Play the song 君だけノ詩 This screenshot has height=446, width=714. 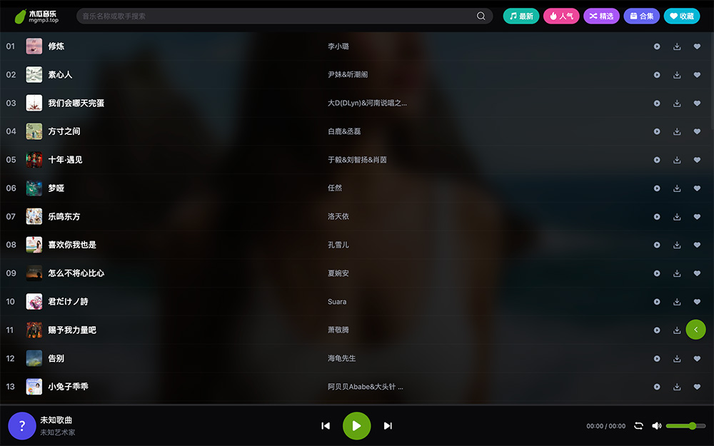(657, 302)
